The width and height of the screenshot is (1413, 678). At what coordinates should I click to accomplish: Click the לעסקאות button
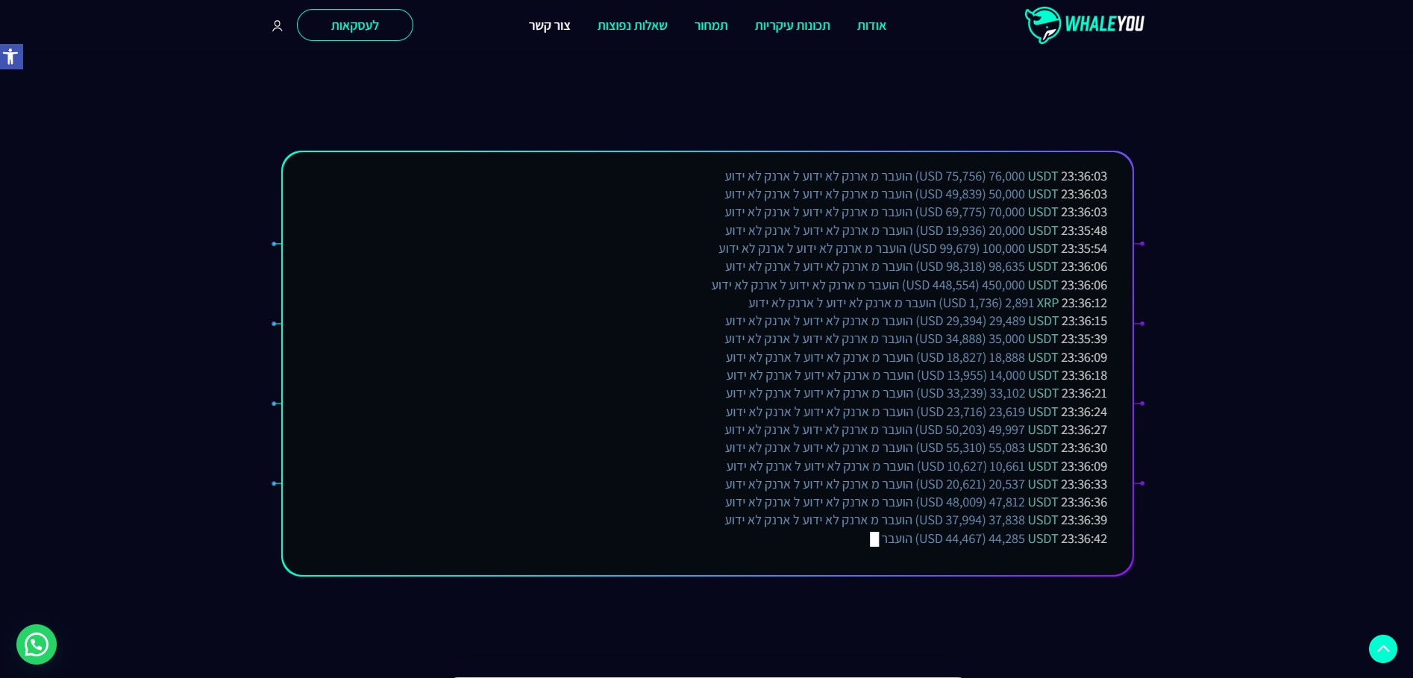[355, 25]
